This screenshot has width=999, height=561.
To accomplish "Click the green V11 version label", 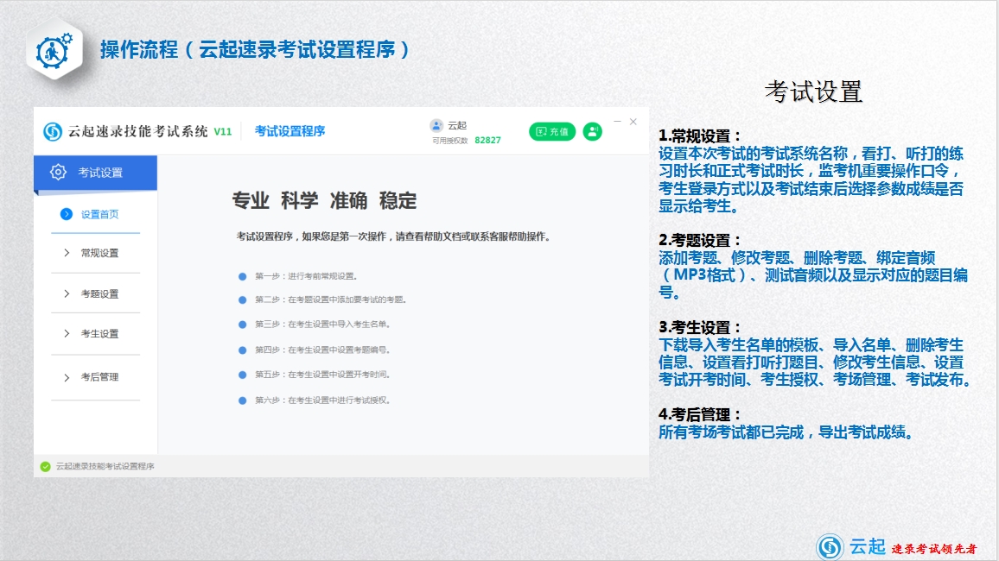I will pos(222,132).
